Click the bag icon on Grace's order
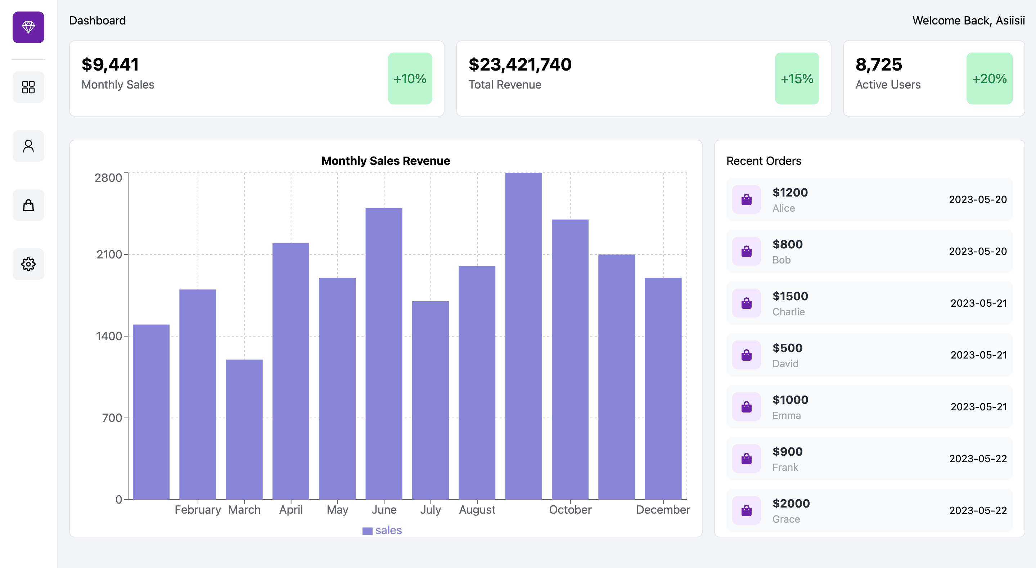Screen dimensions: 1036x568 [x=747, y=510]
